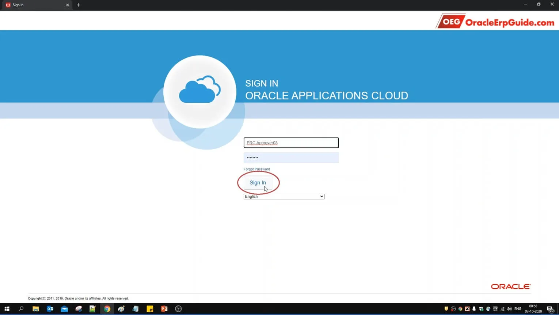
Task: Click the OracleErpGuide.com logo
Action: click(495, 22)
